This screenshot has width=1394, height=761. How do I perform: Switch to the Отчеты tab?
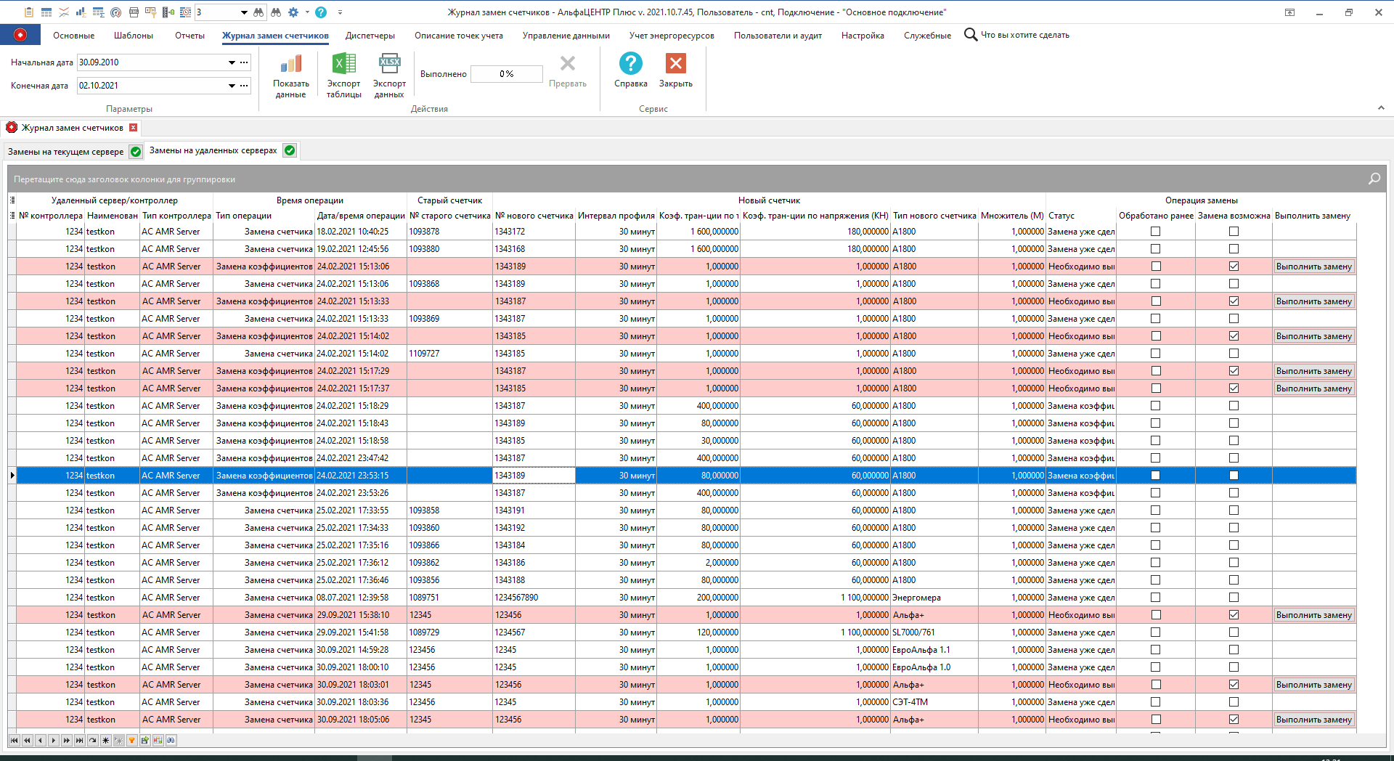(x=189, y=35)
